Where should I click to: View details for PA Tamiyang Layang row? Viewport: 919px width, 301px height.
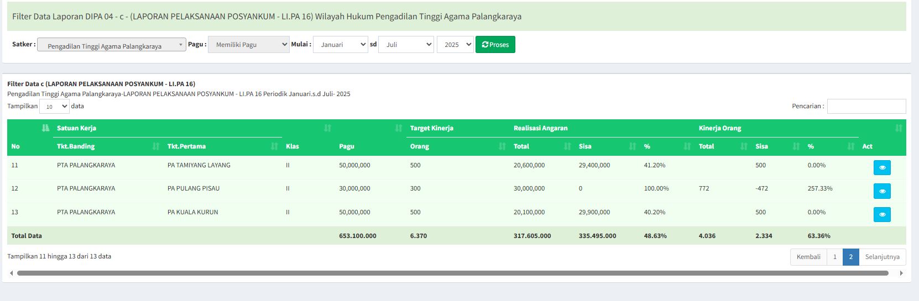pyautogui.click(x=882, y=167)
